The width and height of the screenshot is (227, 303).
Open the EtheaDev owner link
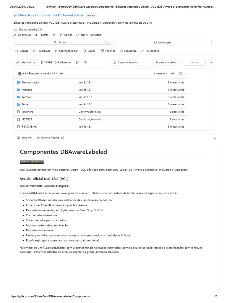25,15
